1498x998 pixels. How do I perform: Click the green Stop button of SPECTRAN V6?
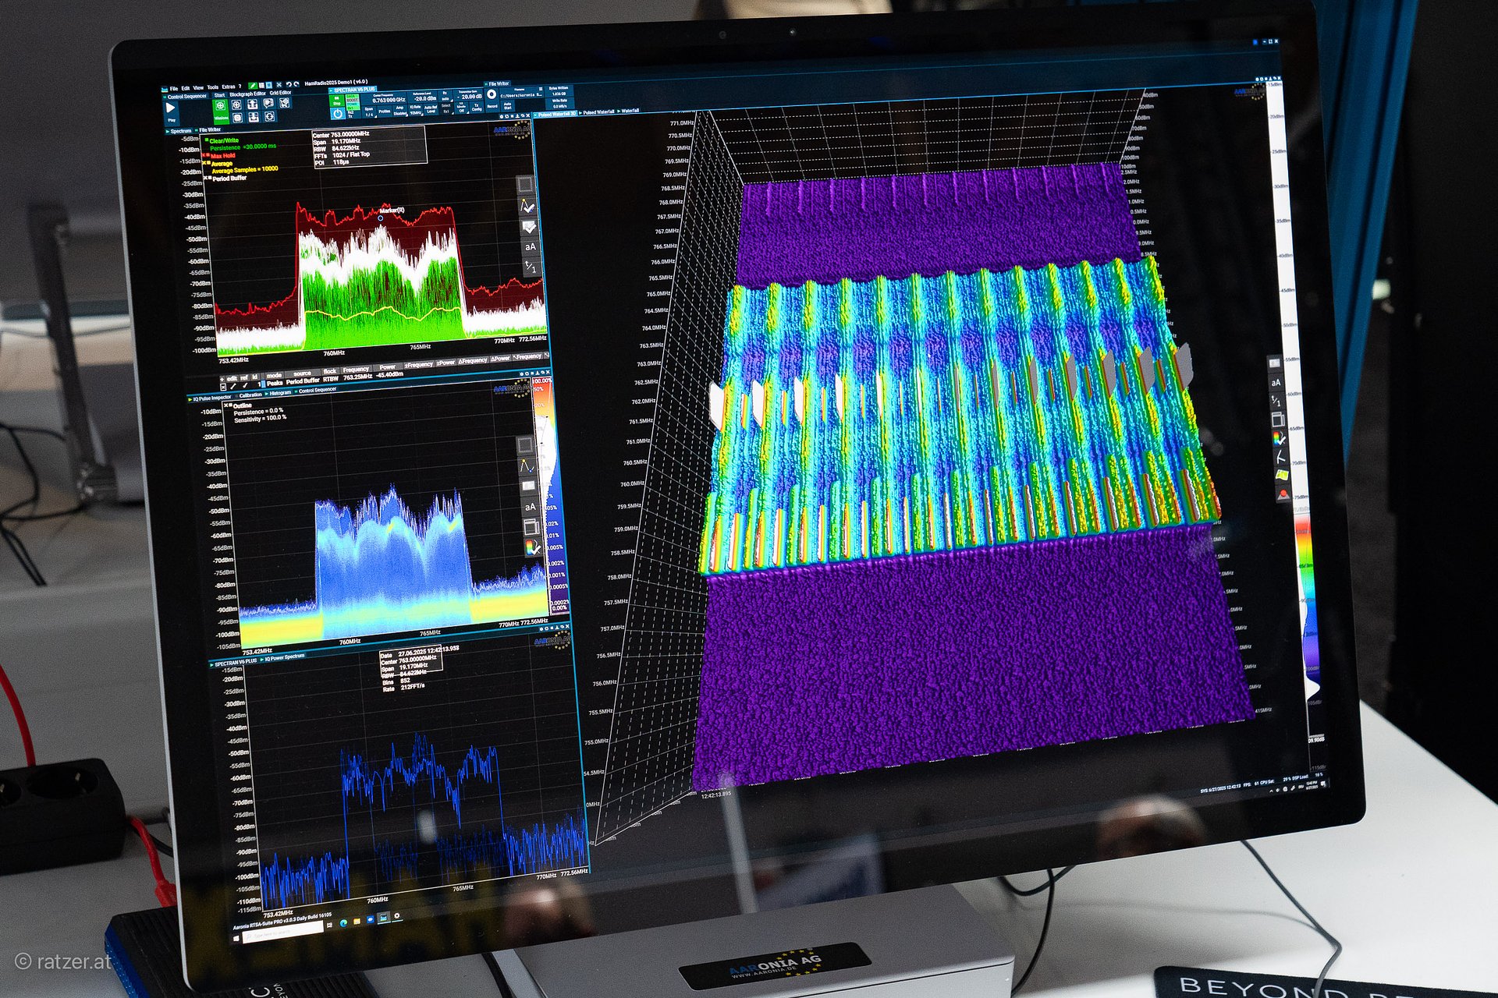pyautogui.click(x=337, y=100)
